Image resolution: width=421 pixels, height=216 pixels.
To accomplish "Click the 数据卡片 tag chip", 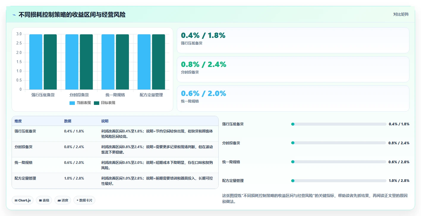I will pos(84,200).
